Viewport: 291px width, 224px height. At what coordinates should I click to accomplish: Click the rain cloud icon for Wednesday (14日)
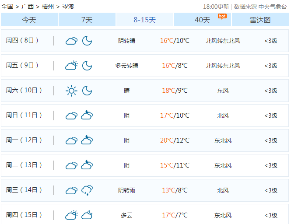click(x=87, y=190)
